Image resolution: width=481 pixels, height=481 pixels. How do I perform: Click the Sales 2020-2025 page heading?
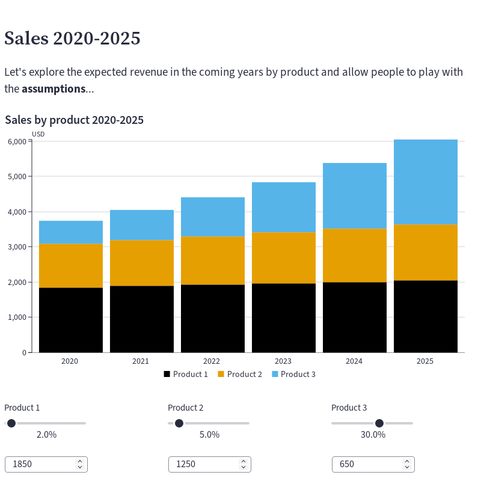point(72,38)
